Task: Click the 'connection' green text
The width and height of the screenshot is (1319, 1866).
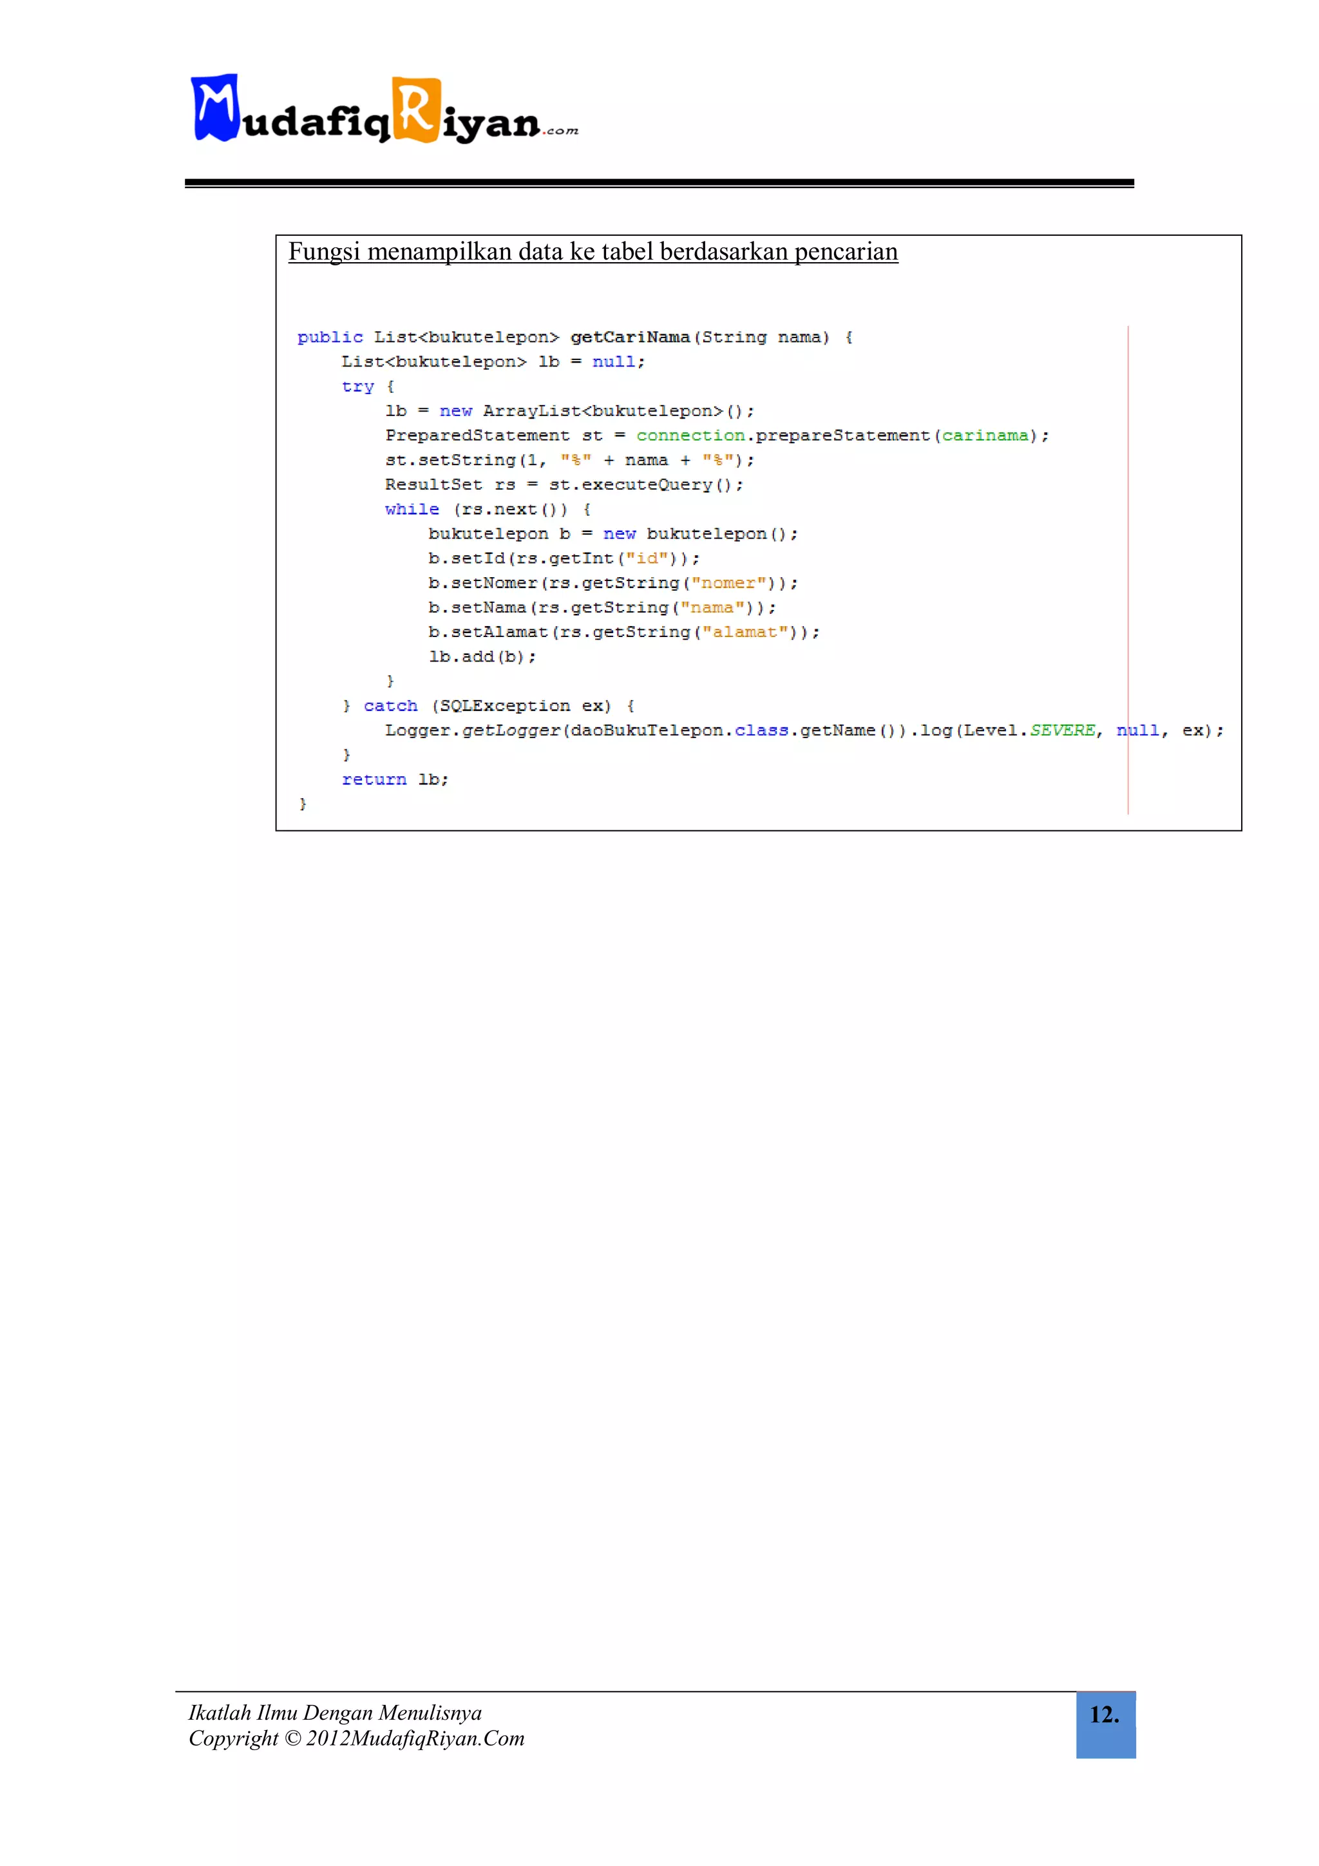Action: click(690, 435)
